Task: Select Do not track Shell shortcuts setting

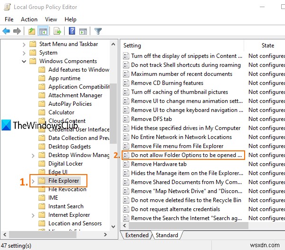Action: (186, 65)
